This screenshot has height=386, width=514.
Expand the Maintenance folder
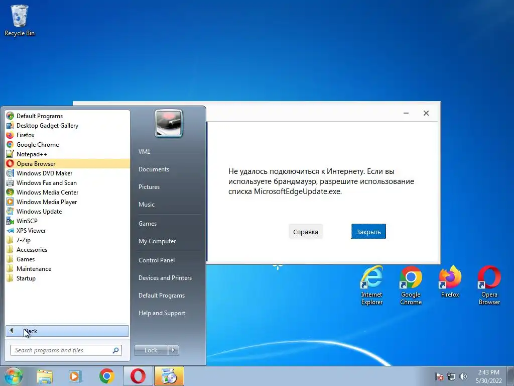coord(67,268)
